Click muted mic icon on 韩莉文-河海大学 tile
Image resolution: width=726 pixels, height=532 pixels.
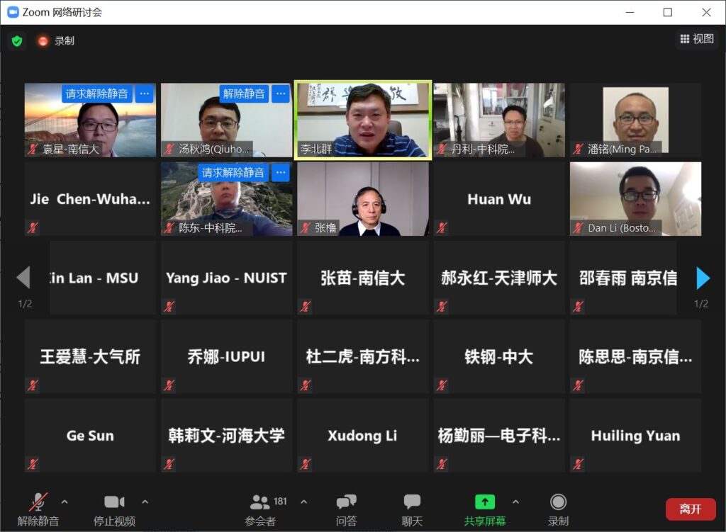coord(169,463)
